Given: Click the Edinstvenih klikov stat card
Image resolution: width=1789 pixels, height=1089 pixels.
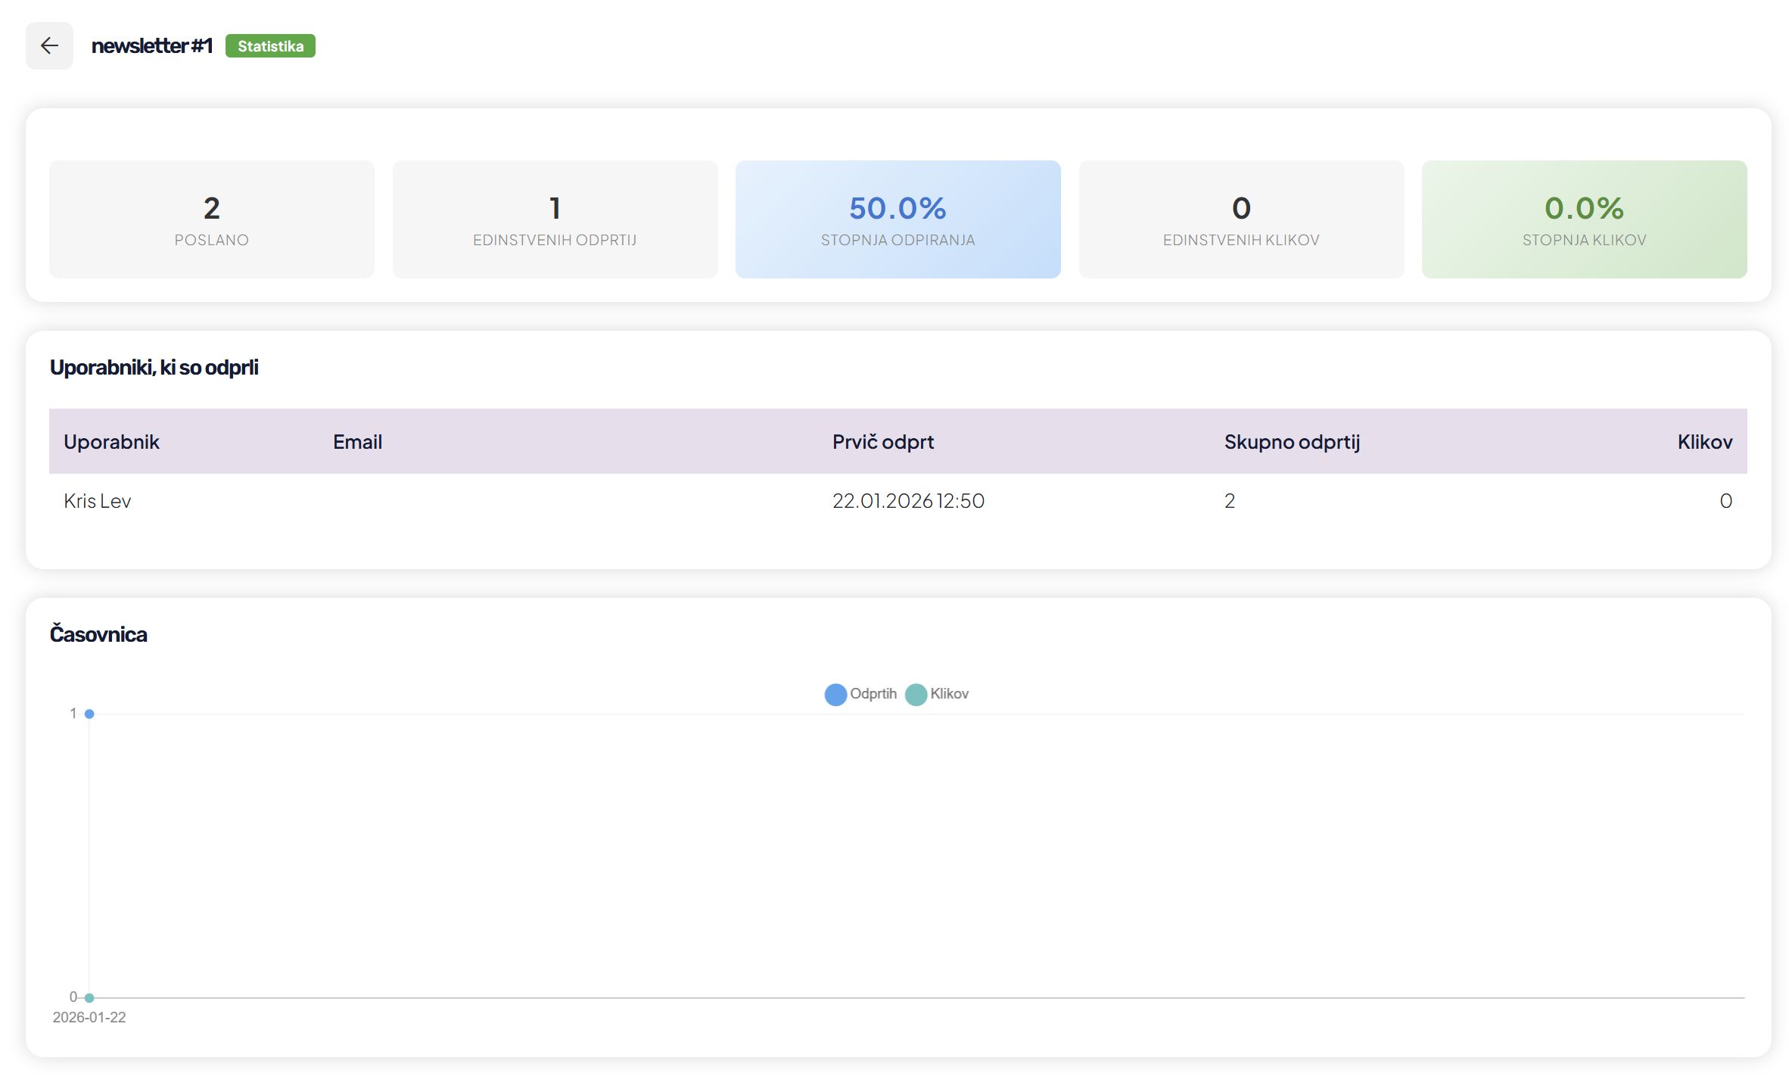Looking at the screenshot, I should 1241,219.
